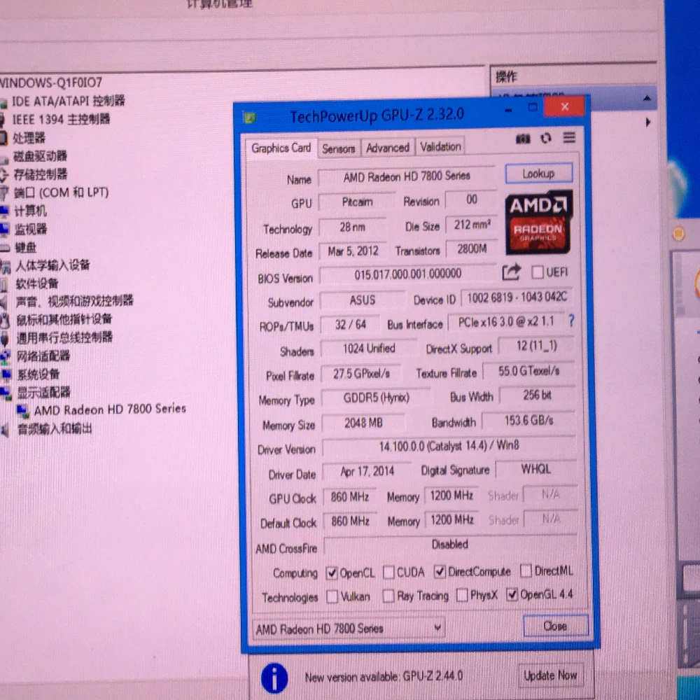
Task: Click the Update Now button
Action: [x=550, y=675]
